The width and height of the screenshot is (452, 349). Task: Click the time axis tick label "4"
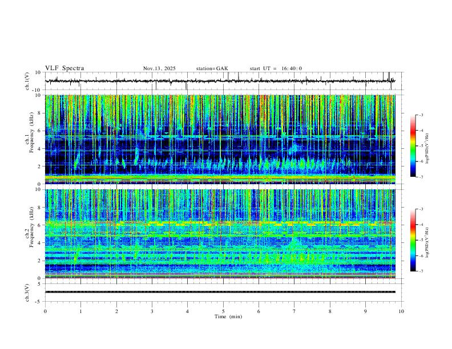[187, 311]
